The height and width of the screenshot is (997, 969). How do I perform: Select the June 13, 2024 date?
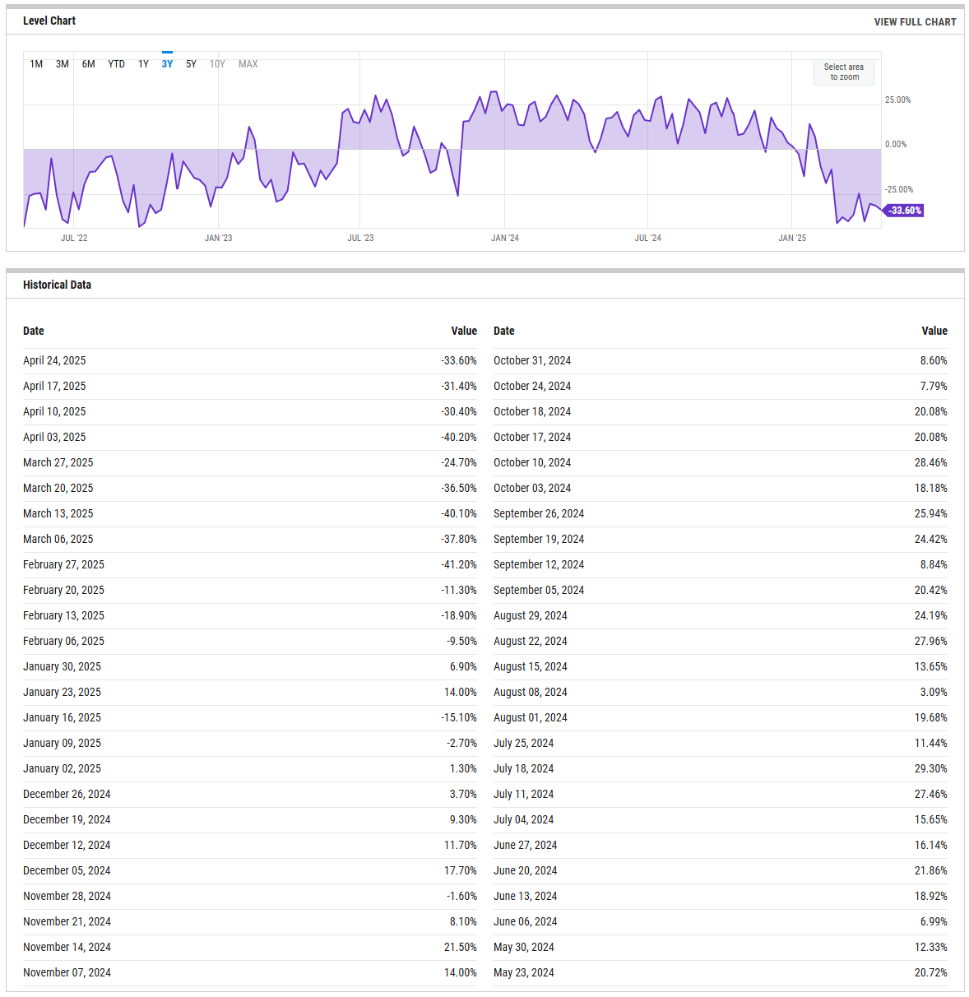click(526, 896)
